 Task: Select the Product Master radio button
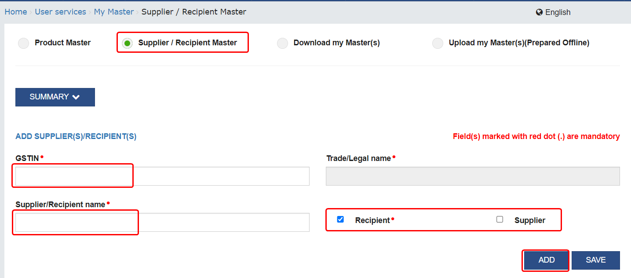[x=23, y=43]
